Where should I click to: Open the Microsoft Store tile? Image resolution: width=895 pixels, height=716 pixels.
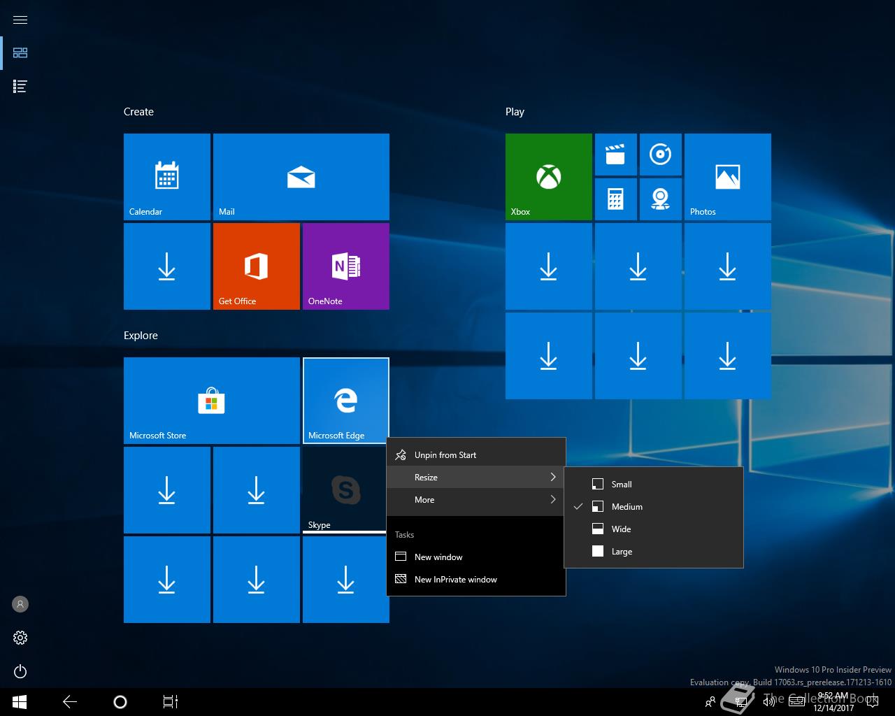212,401
